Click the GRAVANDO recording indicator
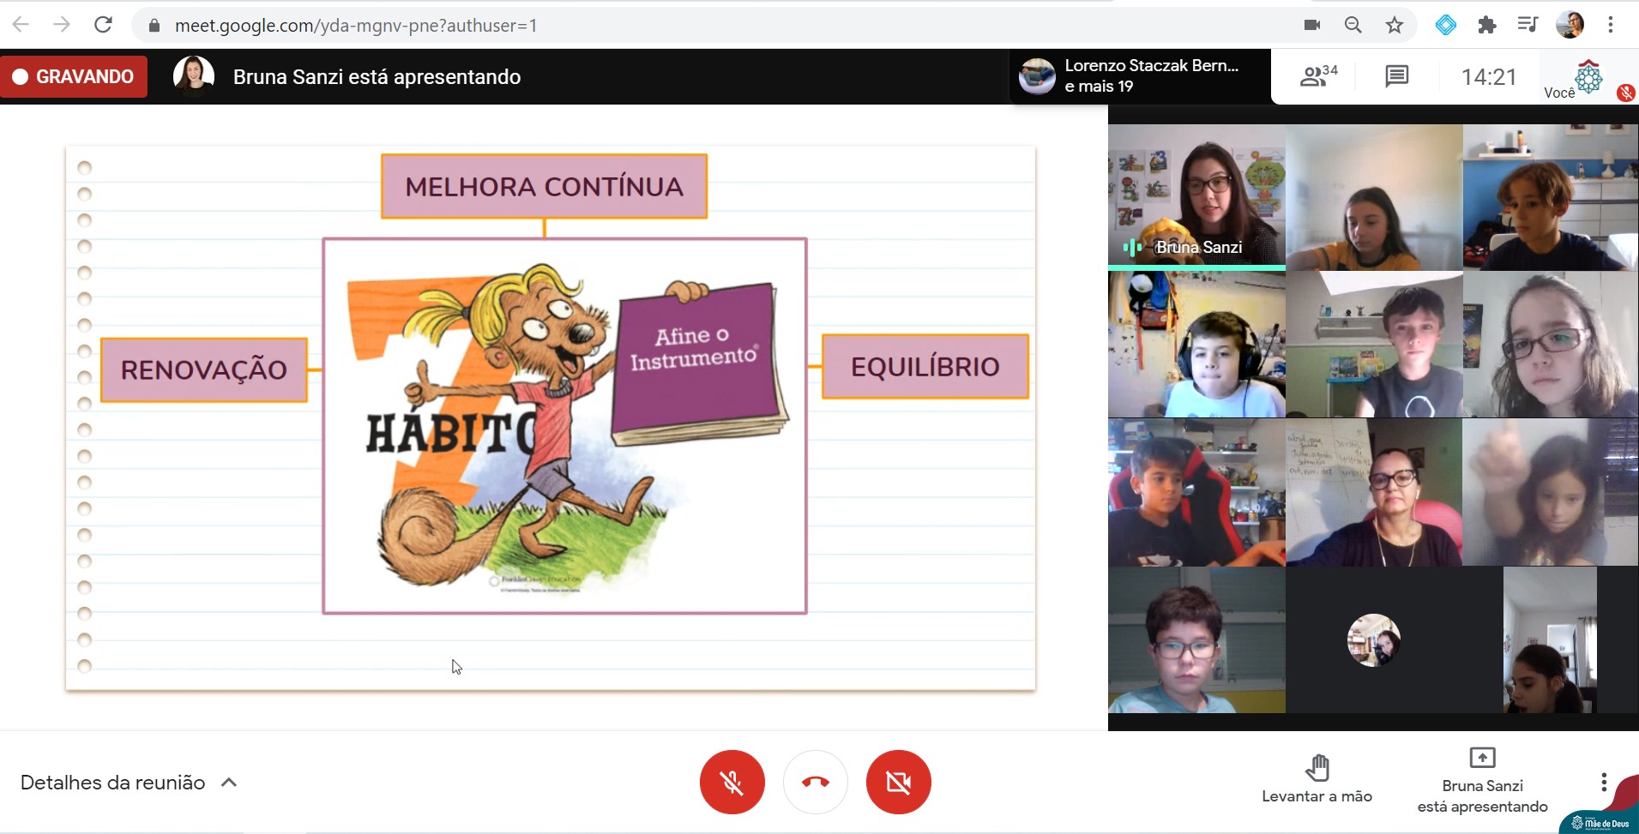 [x=74, y=76]
